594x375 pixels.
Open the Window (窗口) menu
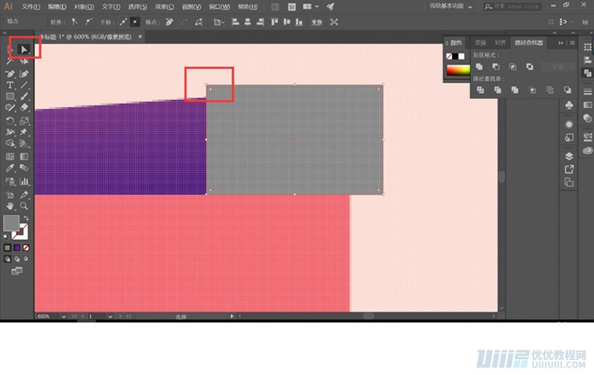click(219, 7)
